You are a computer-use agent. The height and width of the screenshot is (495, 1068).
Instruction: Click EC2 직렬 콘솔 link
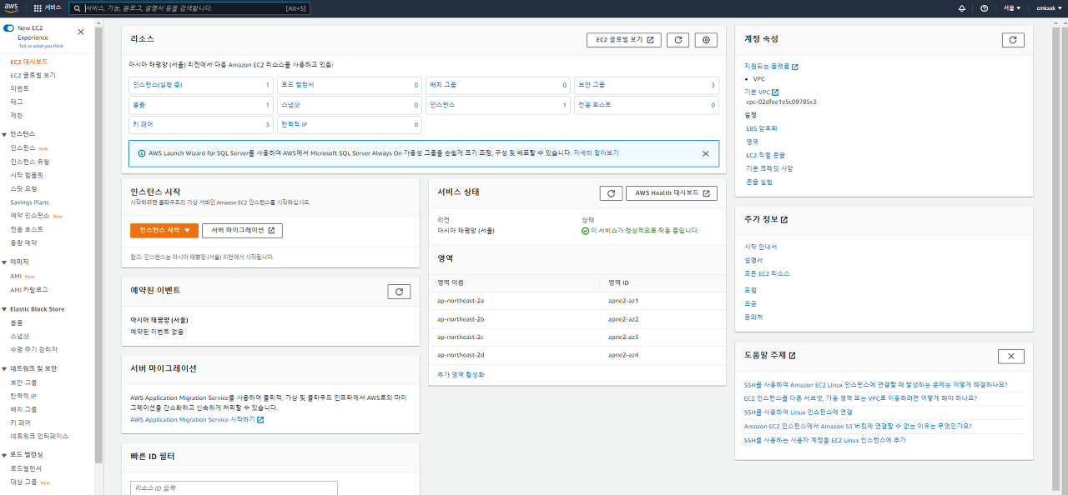click(x=765, y=155)
